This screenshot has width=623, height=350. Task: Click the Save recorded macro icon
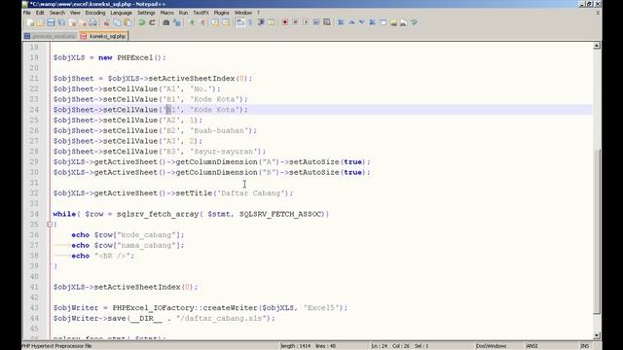pyautogui.click(x=327, y=22)
